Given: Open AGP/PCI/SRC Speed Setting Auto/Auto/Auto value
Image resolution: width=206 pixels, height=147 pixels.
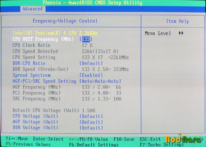Looking at the screenshot, I should (100, 81).
